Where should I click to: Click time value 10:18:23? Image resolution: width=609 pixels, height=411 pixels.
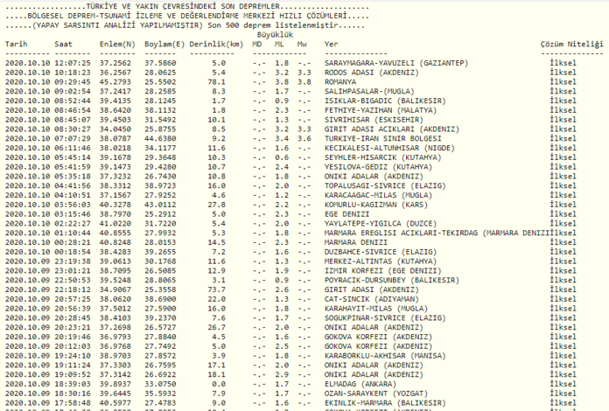(x=73, y=73)
